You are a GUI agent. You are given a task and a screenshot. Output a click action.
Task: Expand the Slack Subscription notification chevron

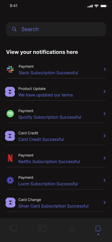pos(105,69)
